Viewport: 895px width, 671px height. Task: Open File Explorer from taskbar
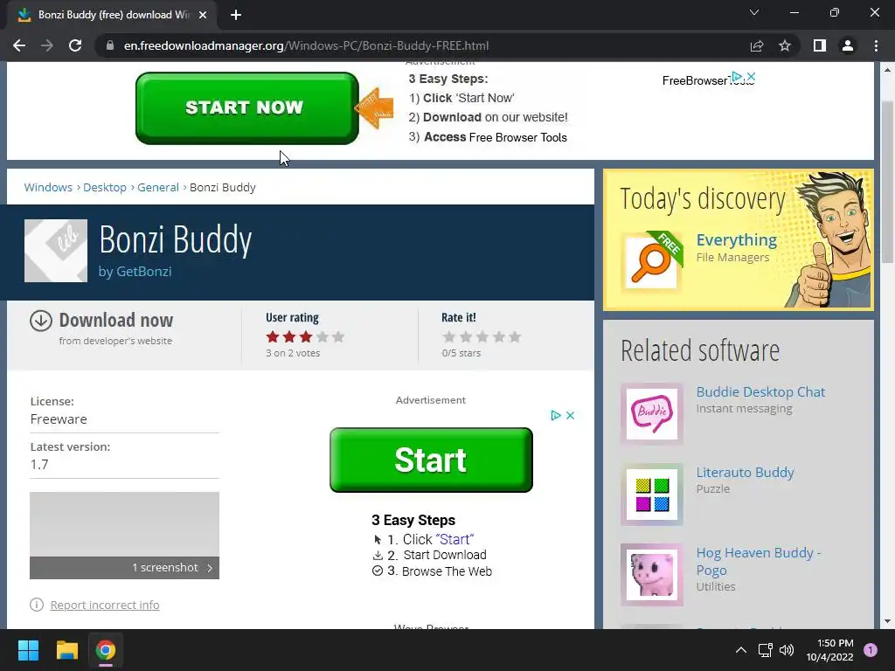coord(66,650)
